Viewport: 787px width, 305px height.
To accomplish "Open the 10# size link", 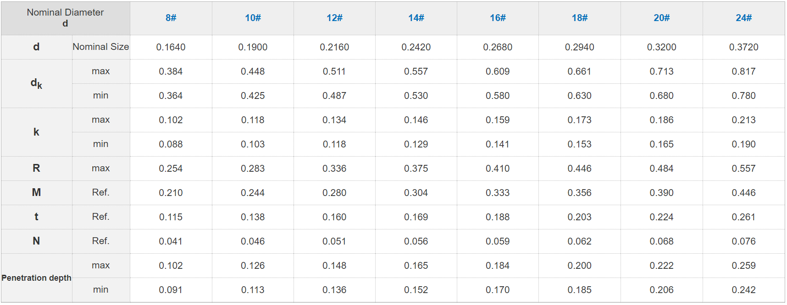I will (x=253, y=18).
